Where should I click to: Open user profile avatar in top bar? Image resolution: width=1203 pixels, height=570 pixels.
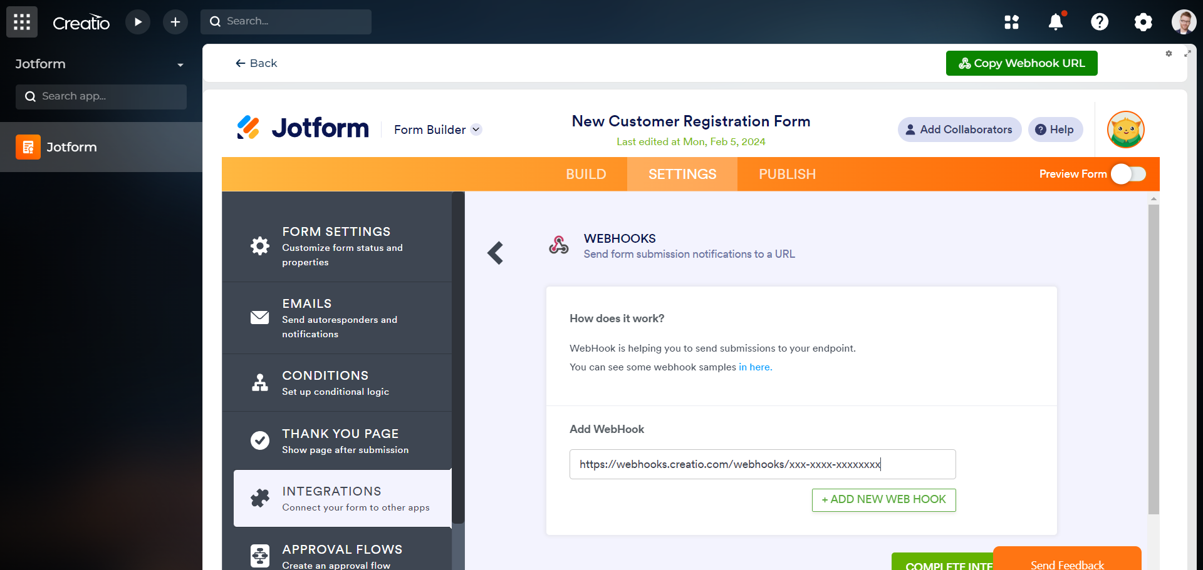pyautogui.click(x=1184, y=22)
